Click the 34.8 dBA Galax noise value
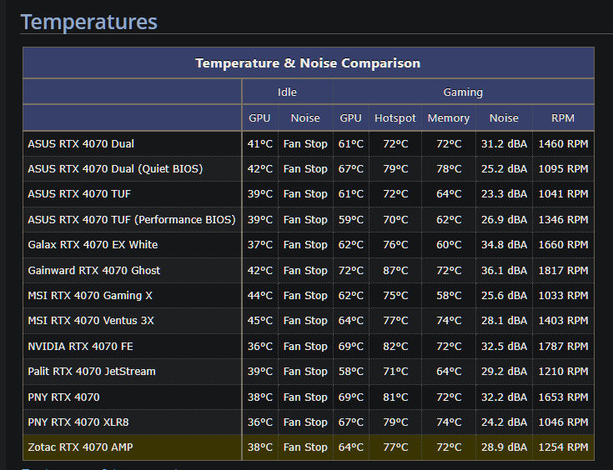 504,244
